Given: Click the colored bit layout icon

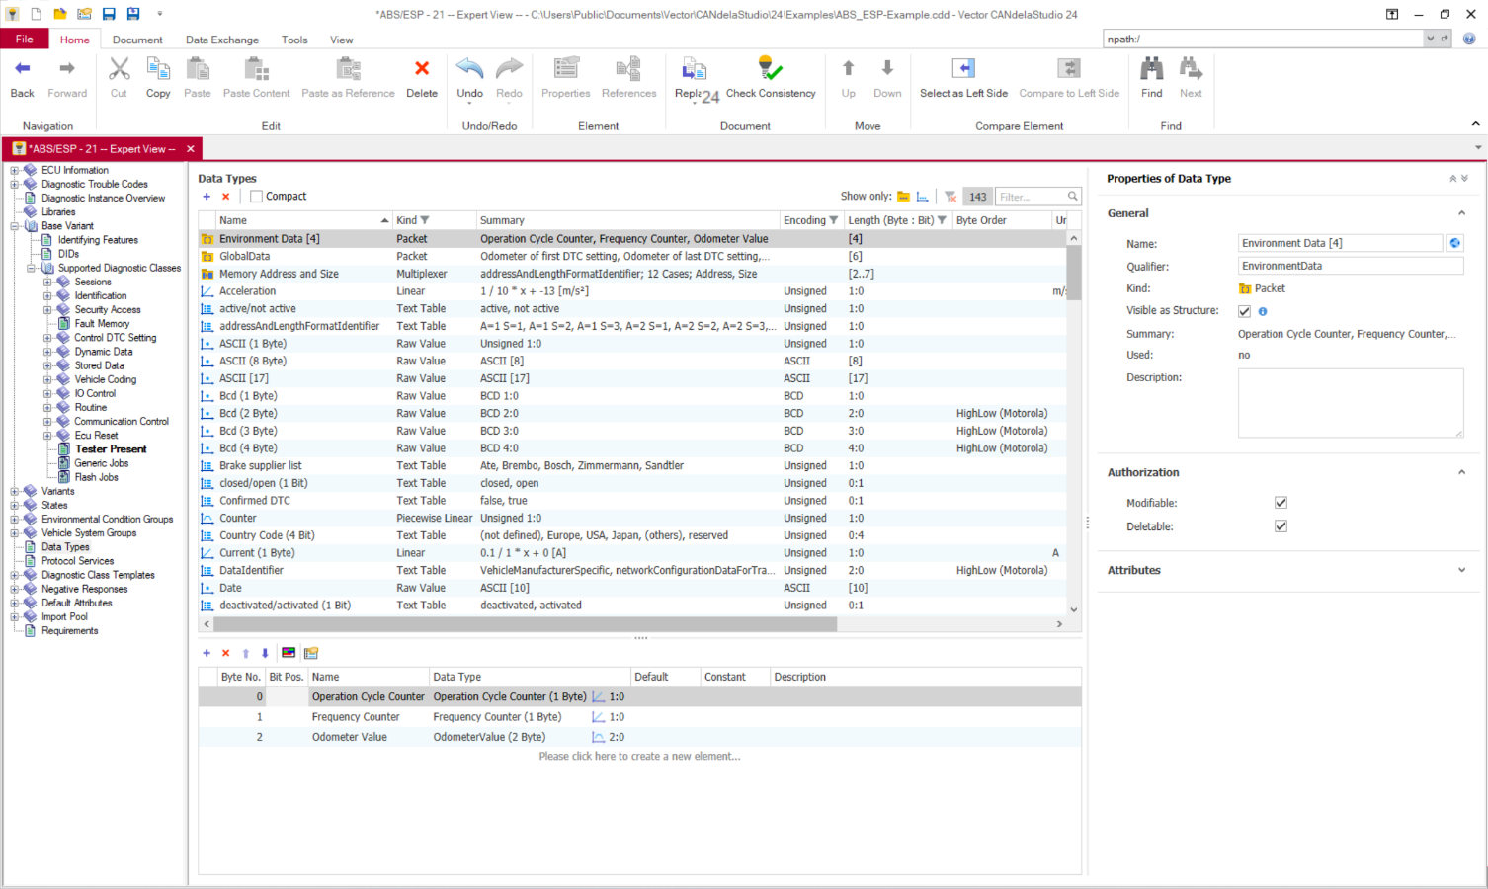Looking at the screenshot, I should pos(289,653).
